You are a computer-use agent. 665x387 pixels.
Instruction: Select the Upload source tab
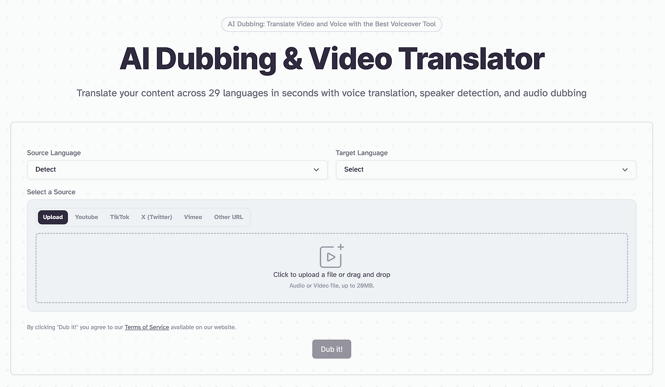point(53,217)
